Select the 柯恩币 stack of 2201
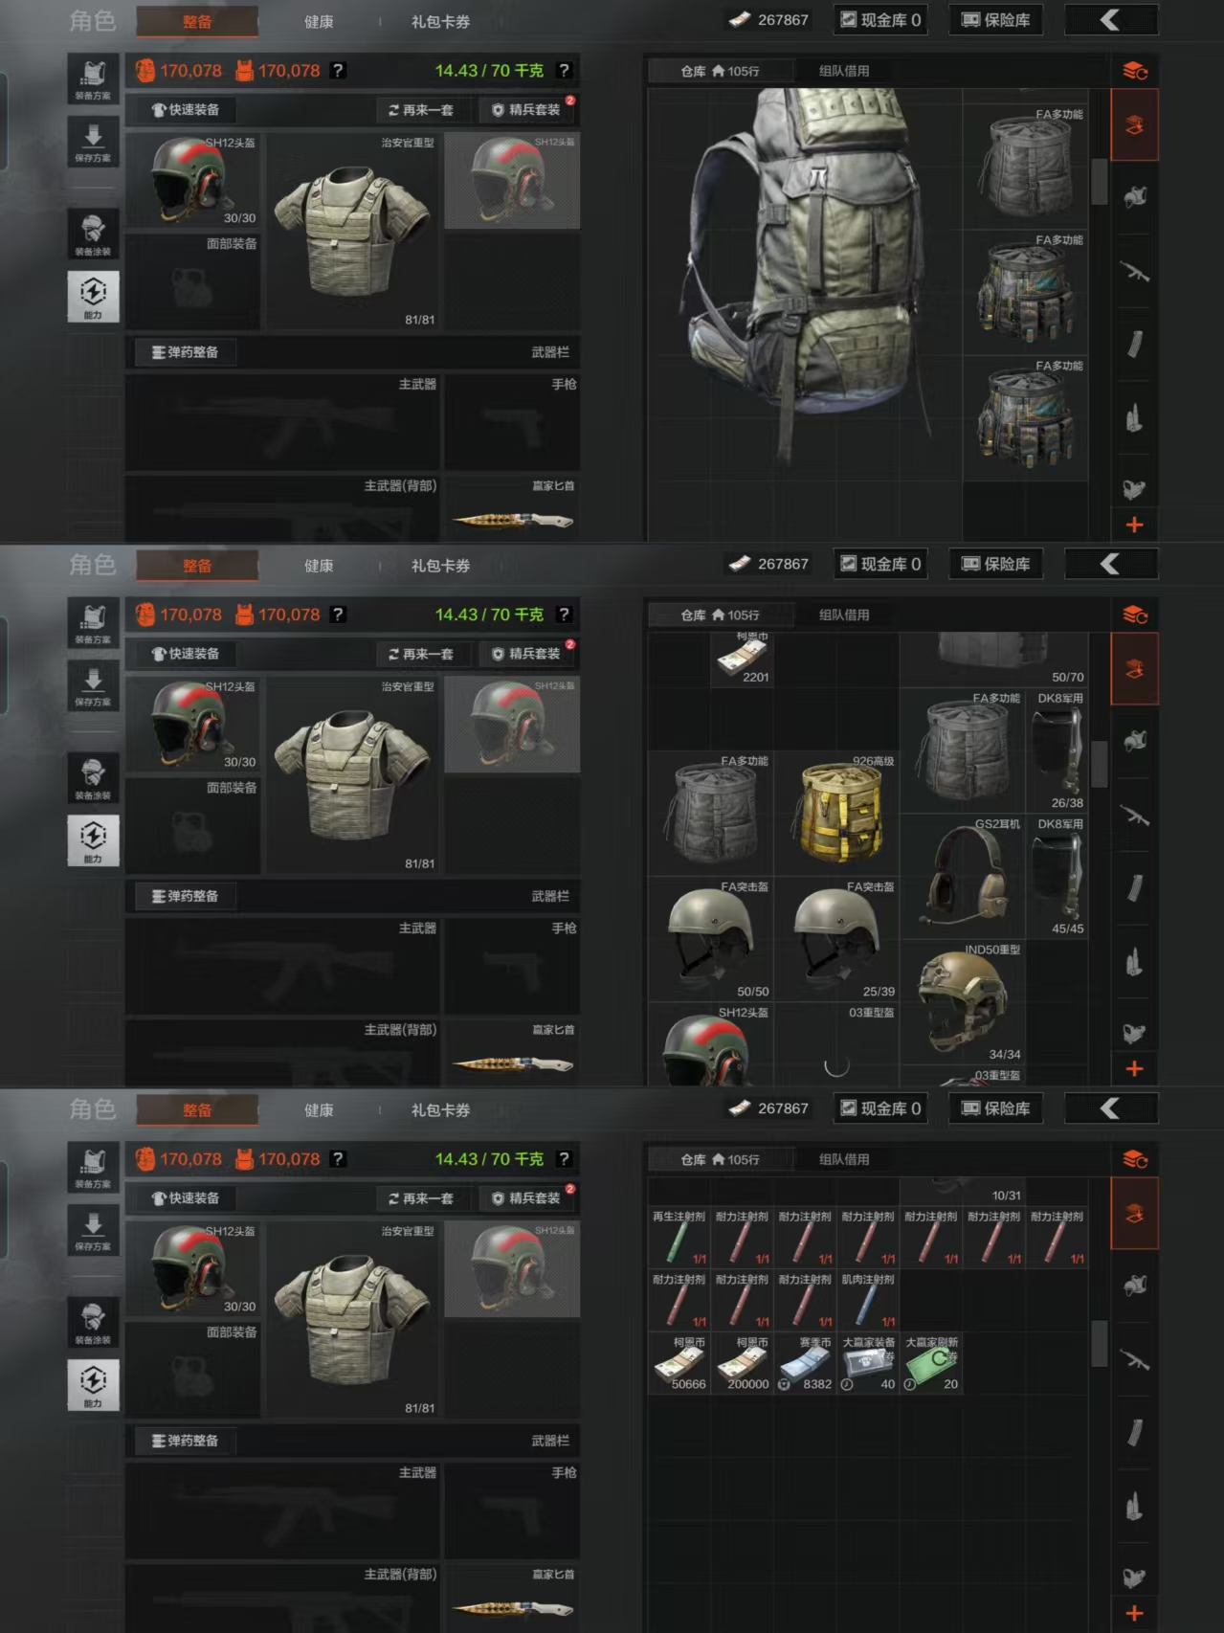 pos(743,659)
